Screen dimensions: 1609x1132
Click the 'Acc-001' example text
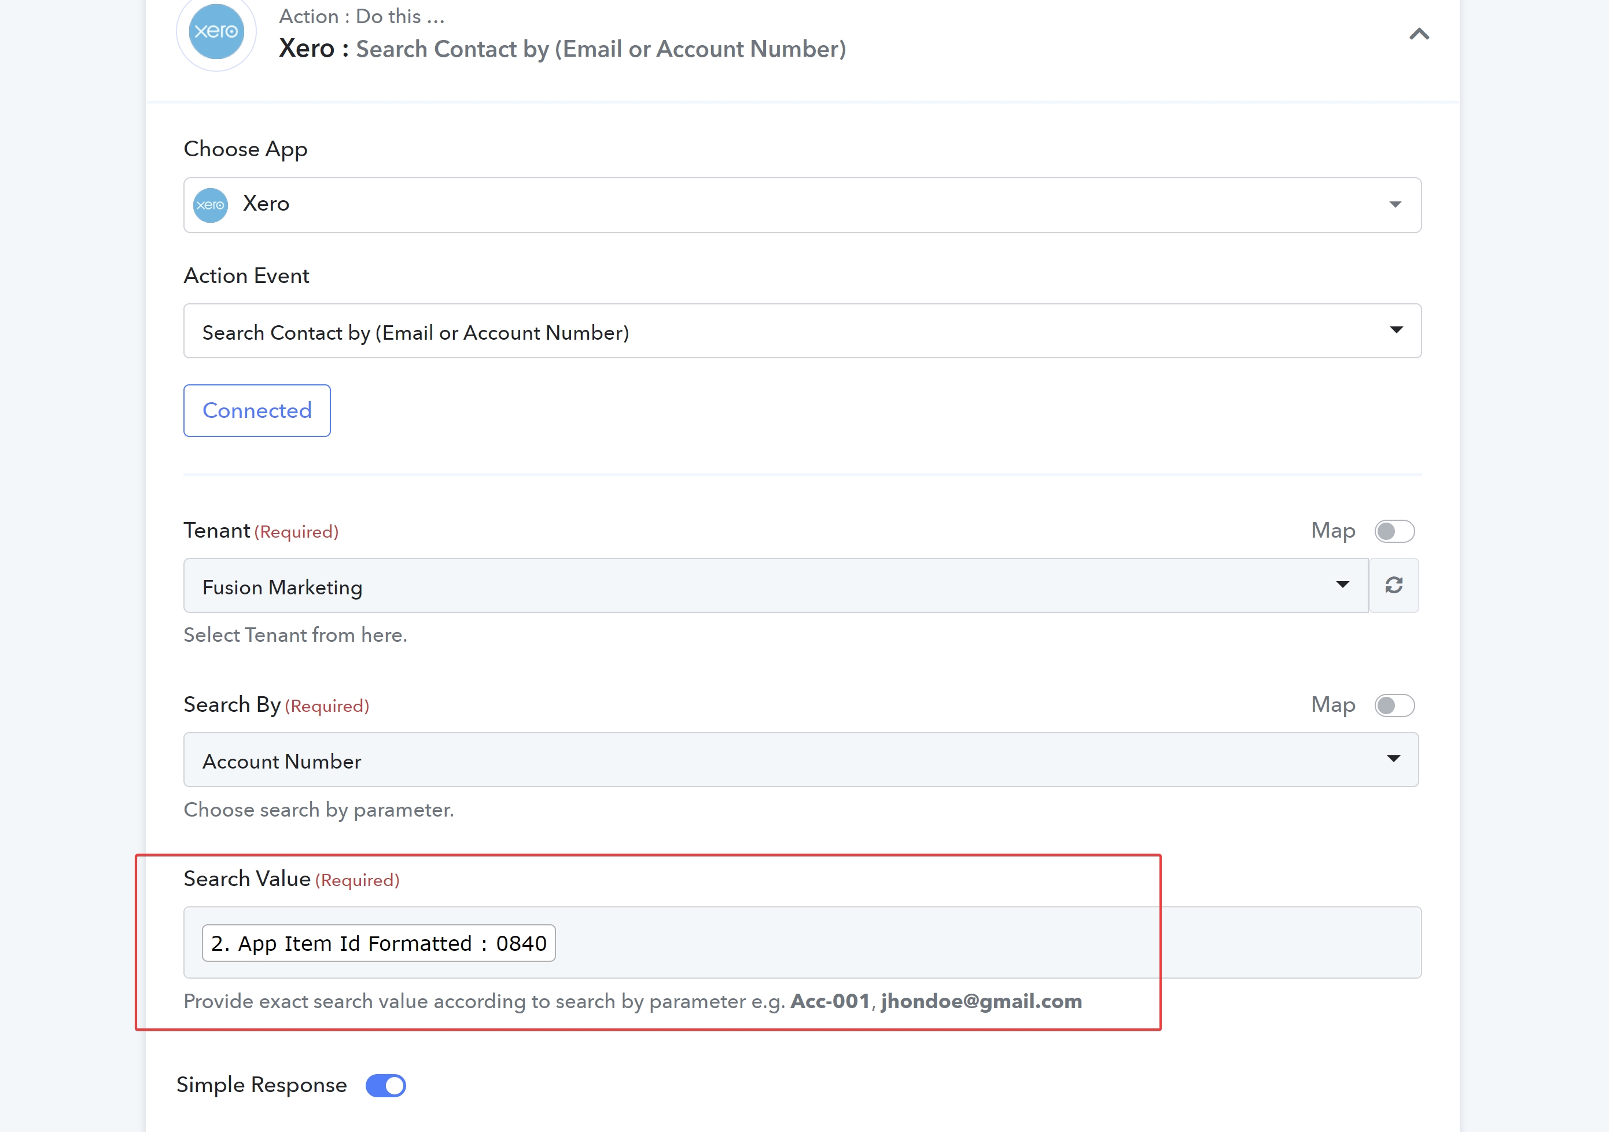tap(830, 1001)
